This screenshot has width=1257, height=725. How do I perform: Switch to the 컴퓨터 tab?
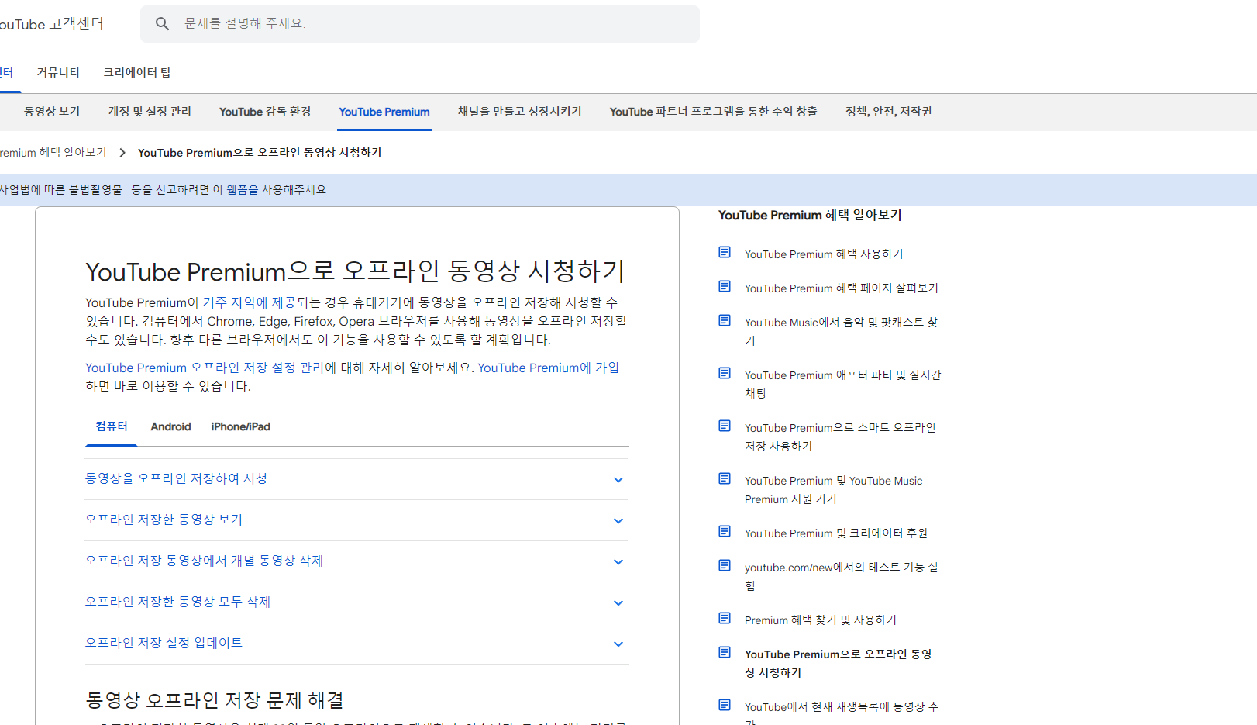(112, 426)
